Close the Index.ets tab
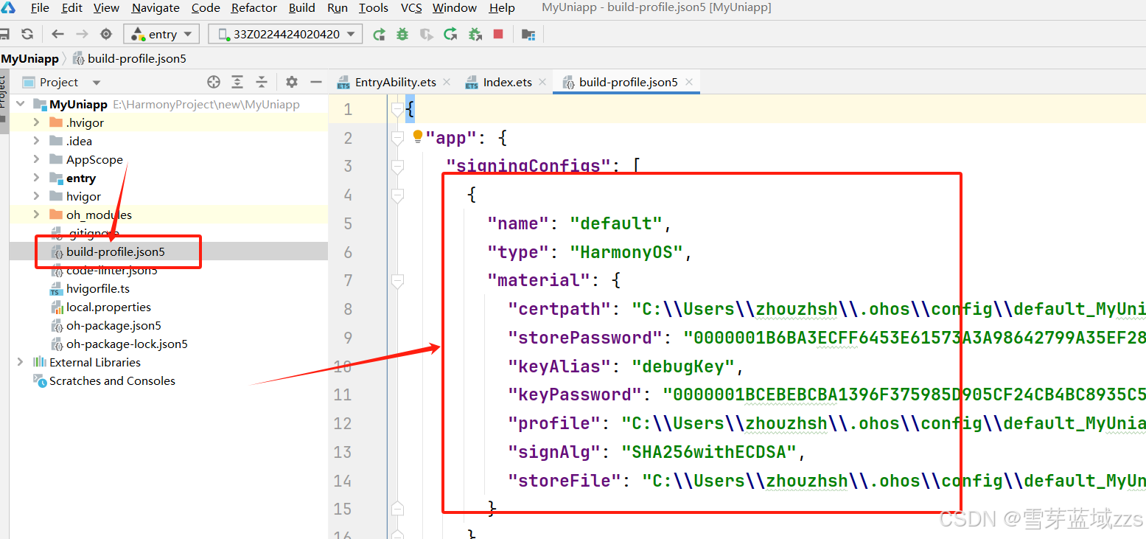The height and width of the screenshot is (539, 1146). click(542, 82)
